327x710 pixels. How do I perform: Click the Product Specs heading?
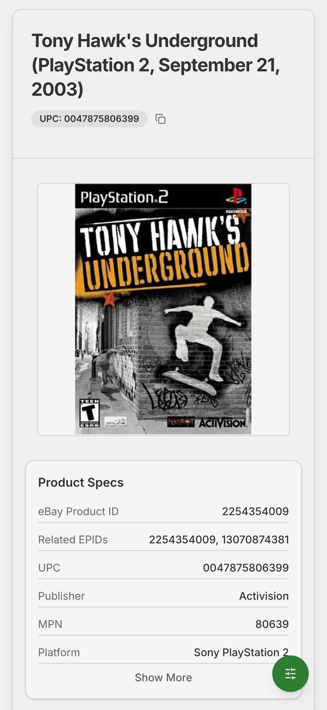click(x=81, y=482)
